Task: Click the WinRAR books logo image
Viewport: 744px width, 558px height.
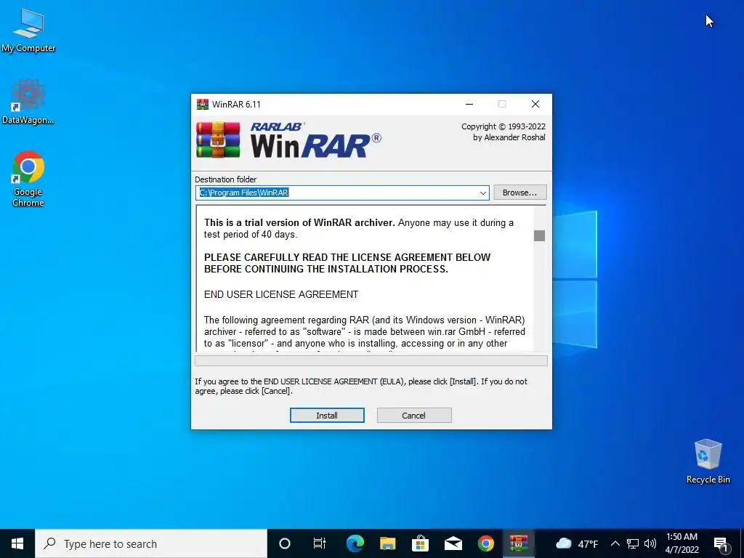Action: 218,140
